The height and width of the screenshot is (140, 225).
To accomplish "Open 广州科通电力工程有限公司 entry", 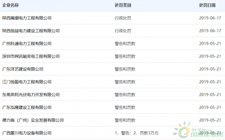I will [27, 44].
